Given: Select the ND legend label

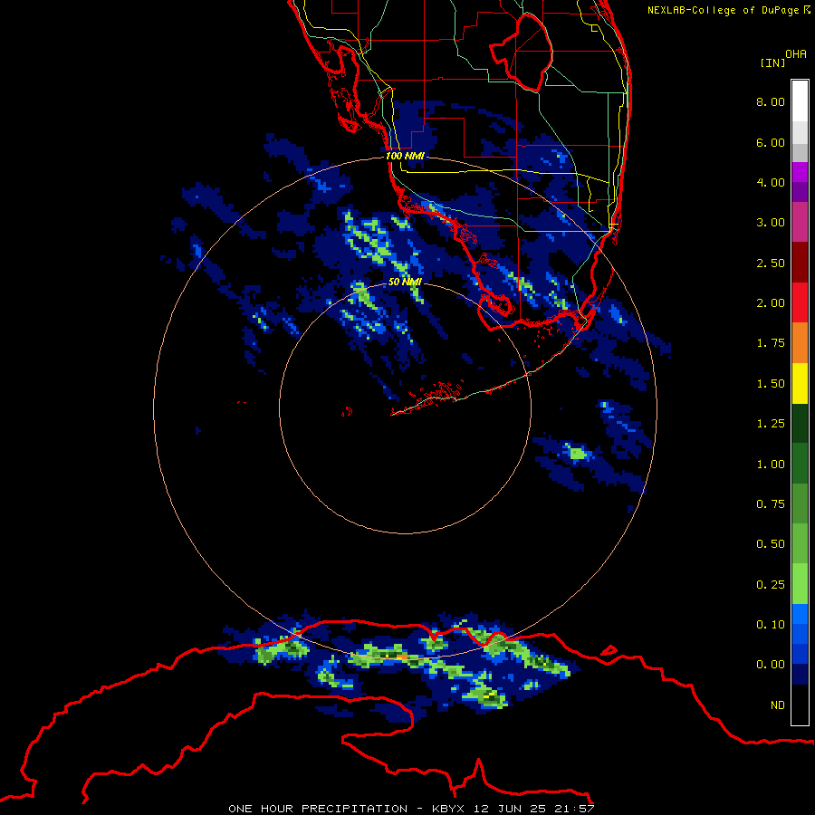Looking at the screenshot, I should click(778, 705).
